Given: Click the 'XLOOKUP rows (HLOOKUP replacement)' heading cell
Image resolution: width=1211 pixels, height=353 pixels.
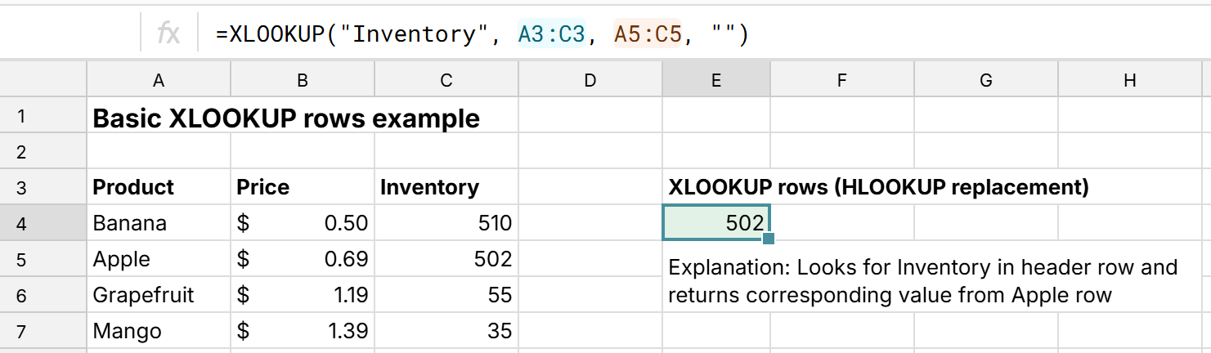Looking at the screenshot, I should (878, 187).
